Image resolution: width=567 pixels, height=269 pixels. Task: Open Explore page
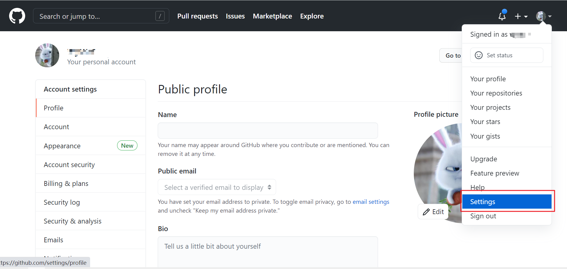coord(312,16)
